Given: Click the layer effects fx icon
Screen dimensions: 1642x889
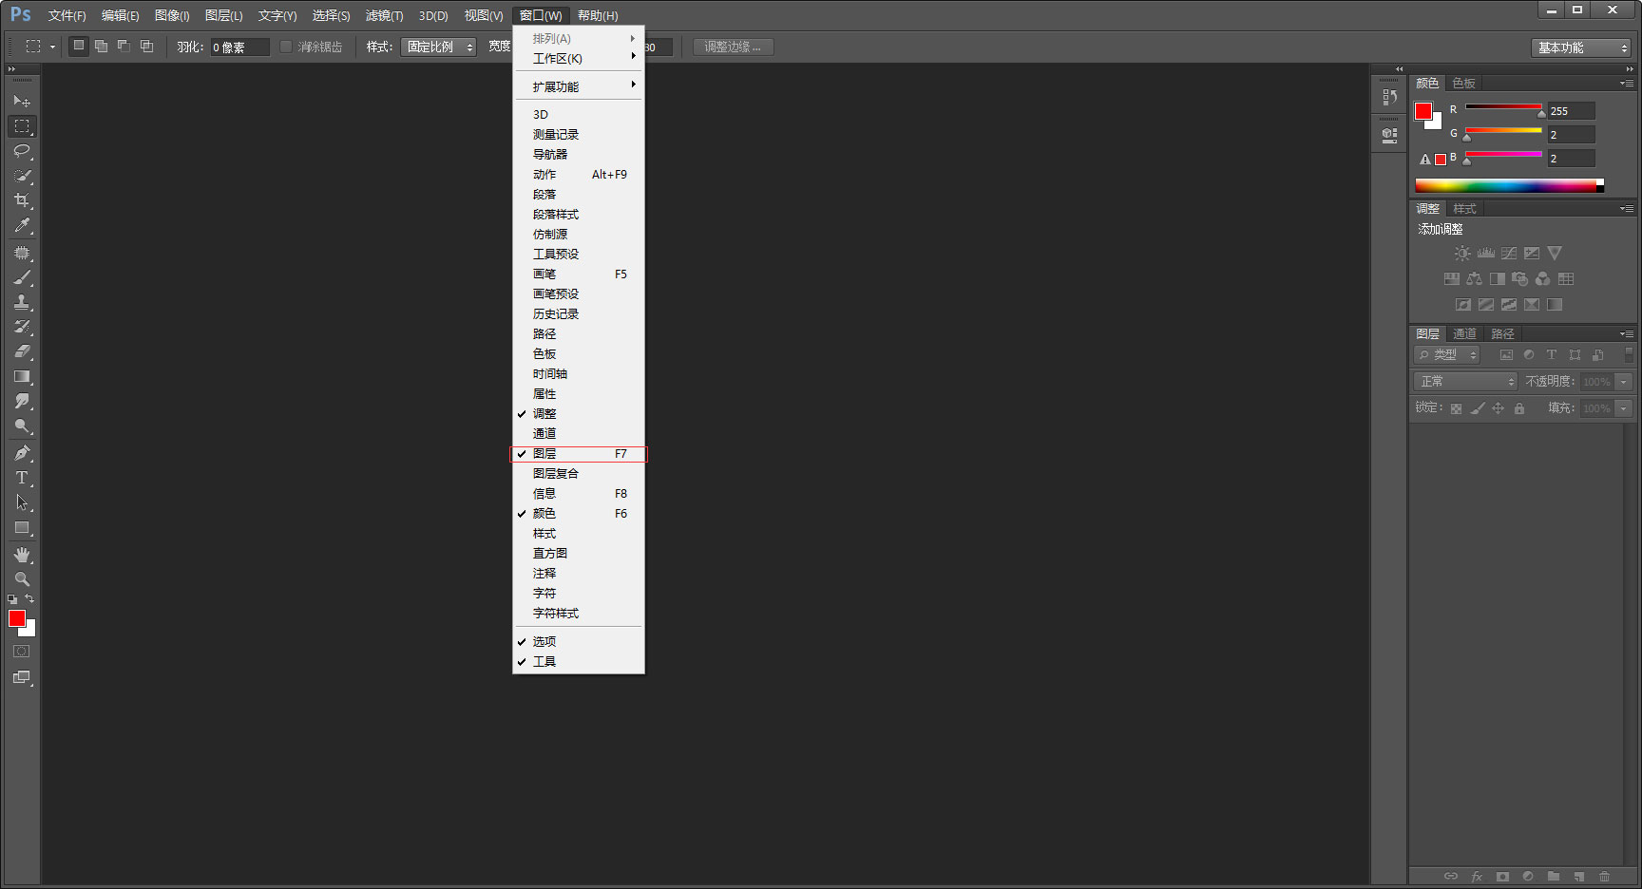Looking at the screenshot, I should 1477,877.
